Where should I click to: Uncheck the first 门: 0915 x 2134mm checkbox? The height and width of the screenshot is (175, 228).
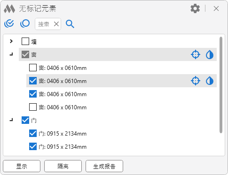[33, 133]
